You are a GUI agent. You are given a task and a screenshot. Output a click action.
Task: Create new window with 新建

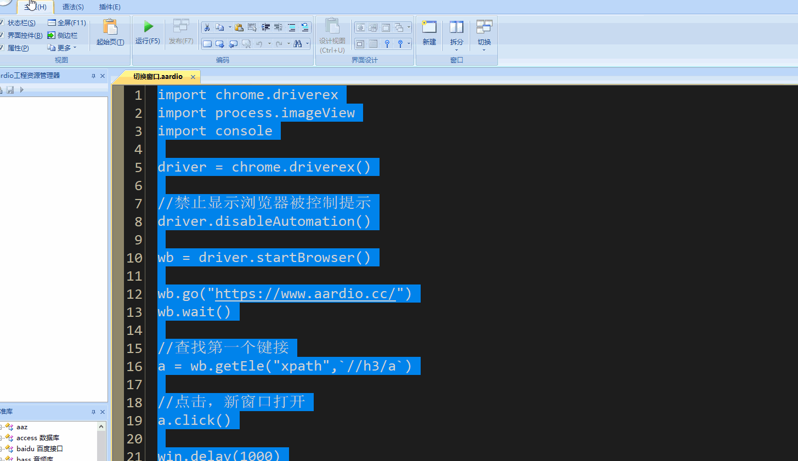pyautogui.click(x=429, y=33)
